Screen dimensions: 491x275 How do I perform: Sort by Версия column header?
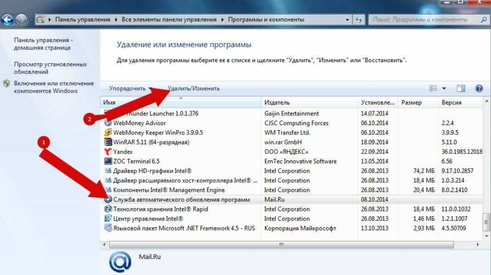coord(460,102)
